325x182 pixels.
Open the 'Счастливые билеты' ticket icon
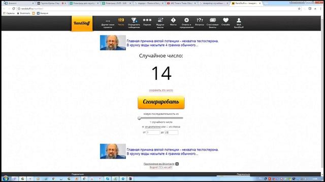(x=213, y=23)
